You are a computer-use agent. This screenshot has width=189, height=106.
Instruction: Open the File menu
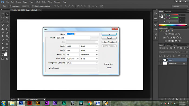coord(8,2)
